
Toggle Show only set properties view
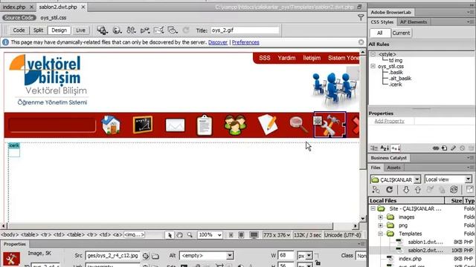pos(396,148)
